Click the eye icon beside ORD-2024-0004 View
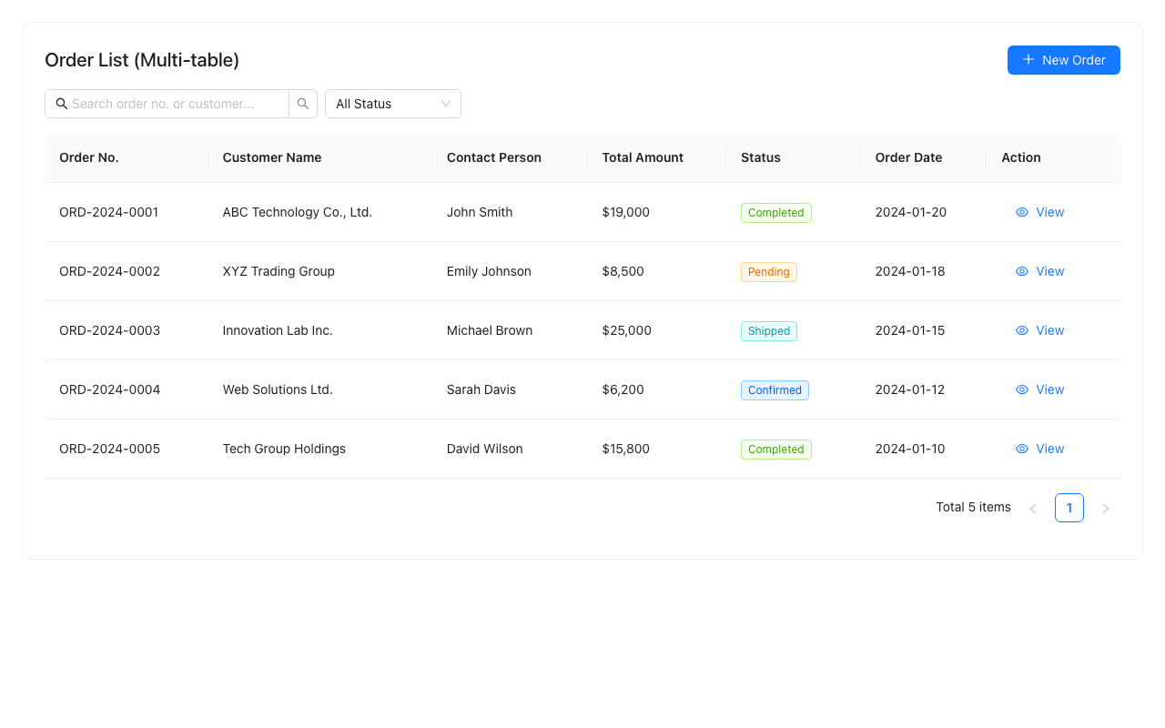 1021,389
